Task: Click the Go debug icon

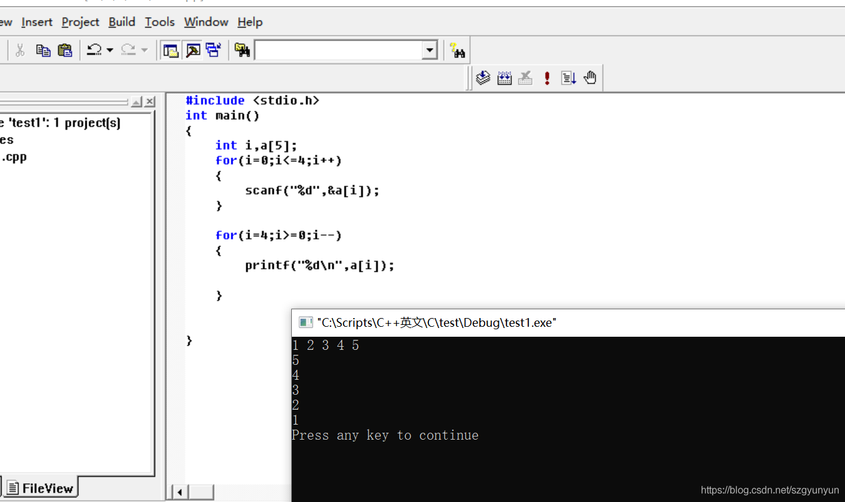Action: (x=568, y=78)
